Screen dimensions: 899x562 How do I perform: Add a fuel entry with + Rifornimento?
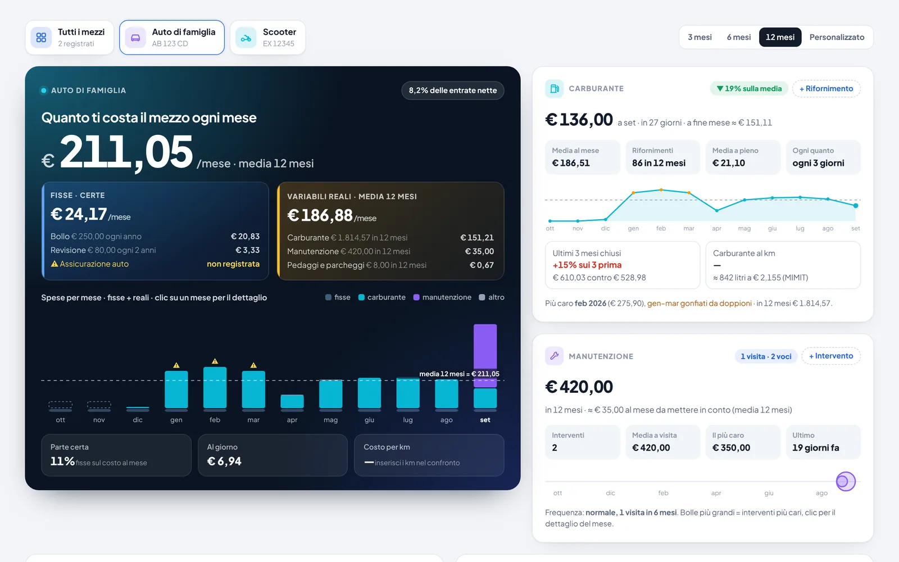826,88
